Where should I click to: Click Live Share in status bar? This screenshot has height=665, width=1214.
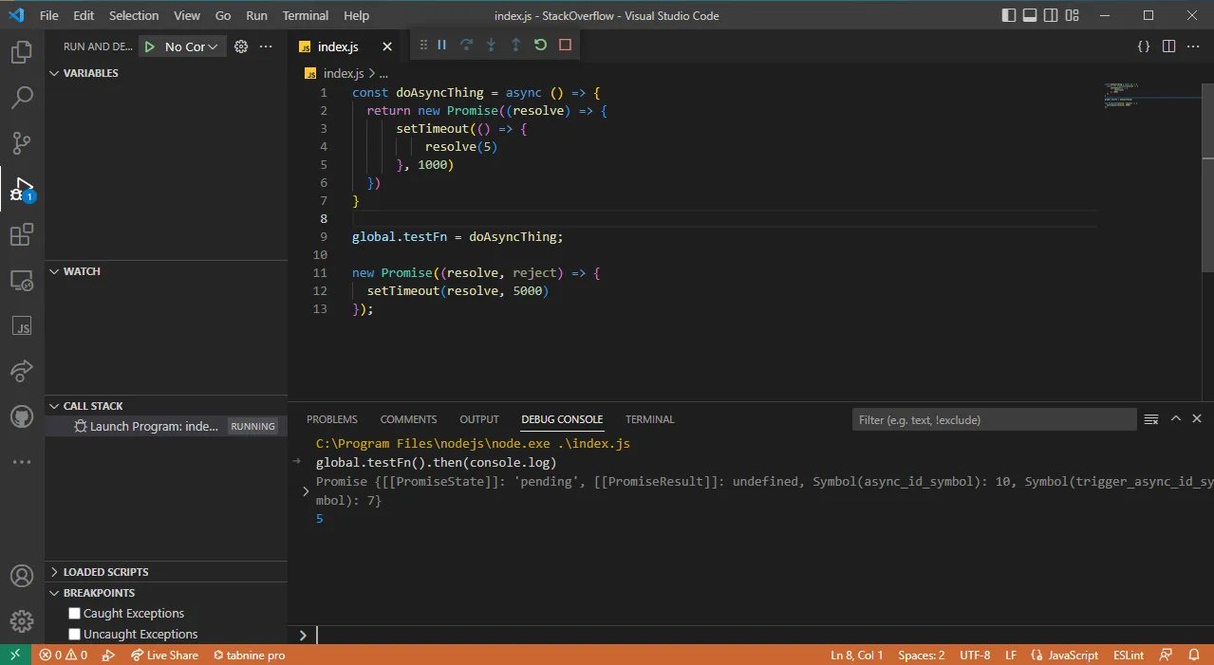point(164,656)
